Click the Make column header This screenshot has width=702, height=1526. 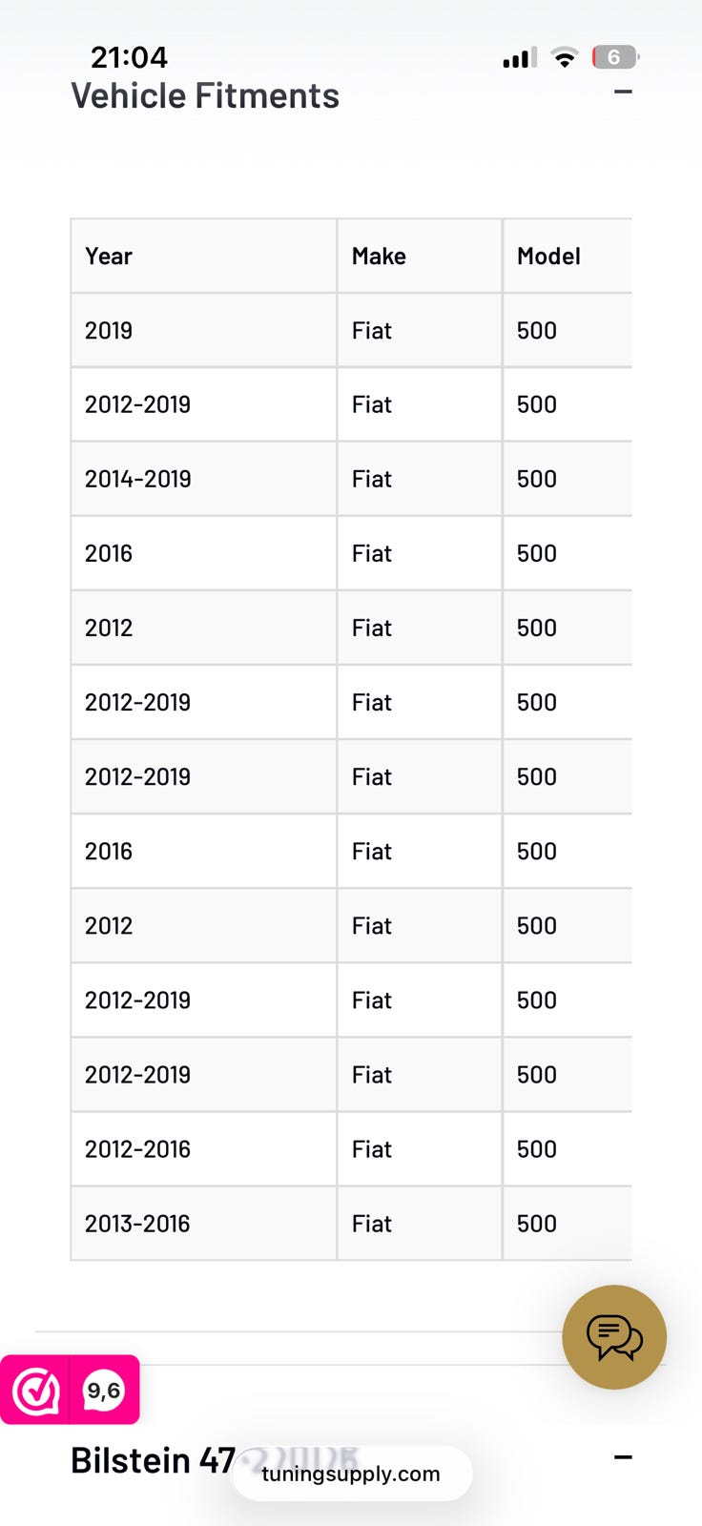[379, 257]
